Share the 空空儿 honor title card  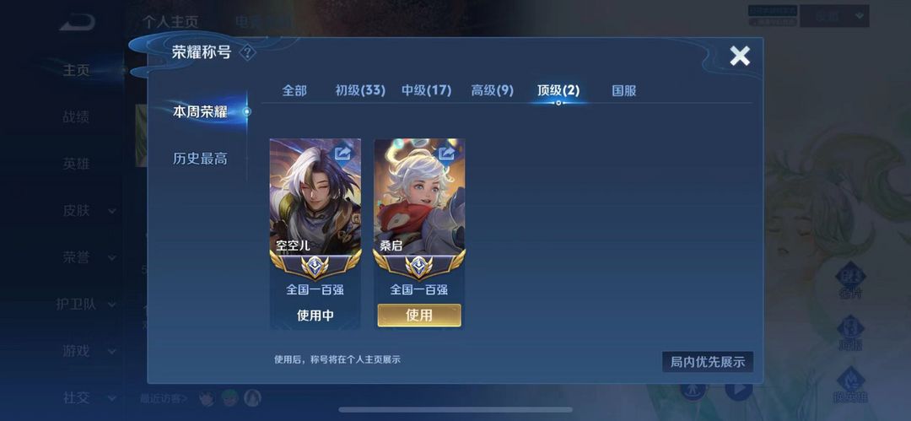coord(343,153)
